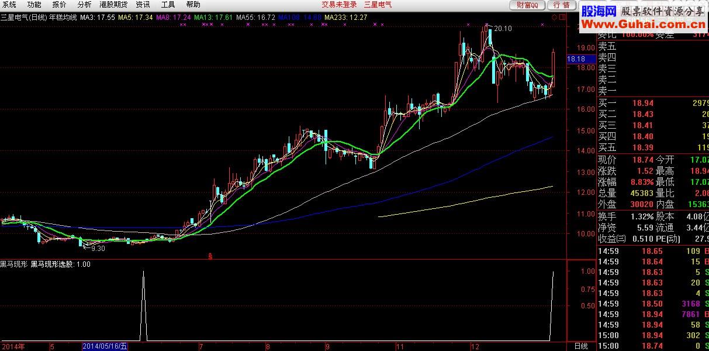Click the 卖一 ask row

pyautogui.click(x=653, y=90)
